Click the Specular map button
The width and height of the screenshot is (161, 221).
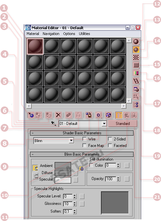76,180
